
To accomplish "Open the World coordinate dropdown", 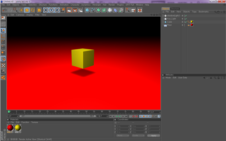I will coord(123,135).
